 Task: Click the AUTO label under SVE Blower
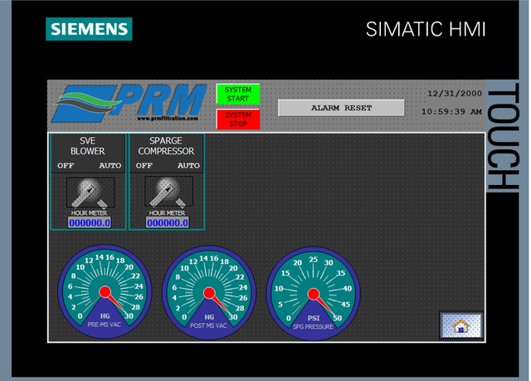click(110, 166)
